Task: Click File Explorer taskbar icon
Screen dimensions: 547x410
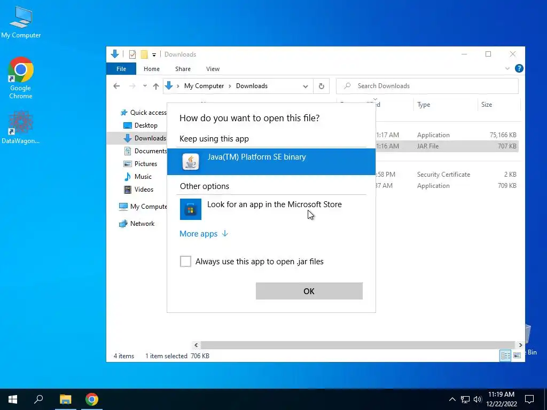Action: click(x=65, y=399)
